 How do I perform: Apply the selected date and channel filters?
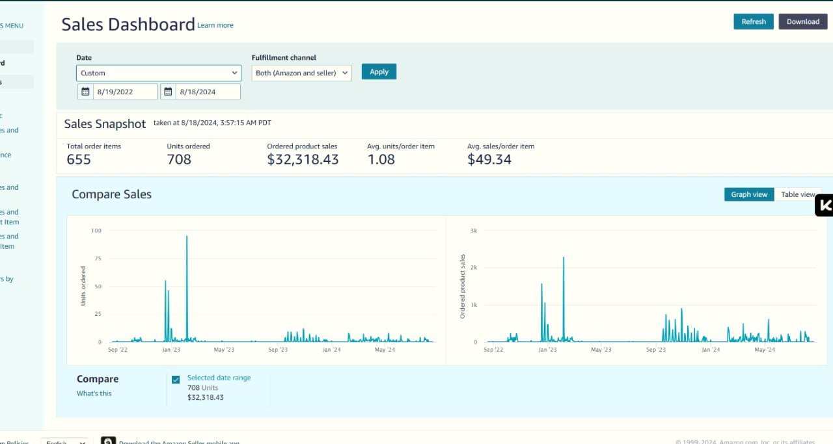pos(379,72)
